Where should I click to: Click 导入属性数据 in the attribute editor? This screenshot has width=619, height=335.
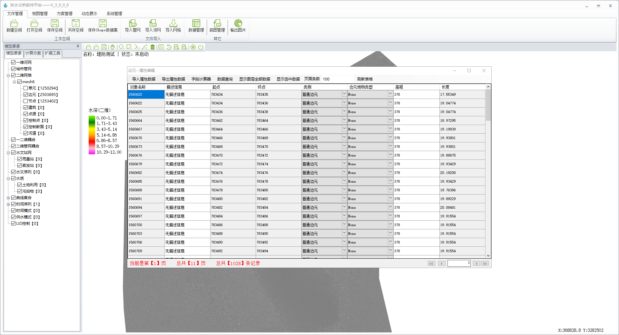pos(143,79)
